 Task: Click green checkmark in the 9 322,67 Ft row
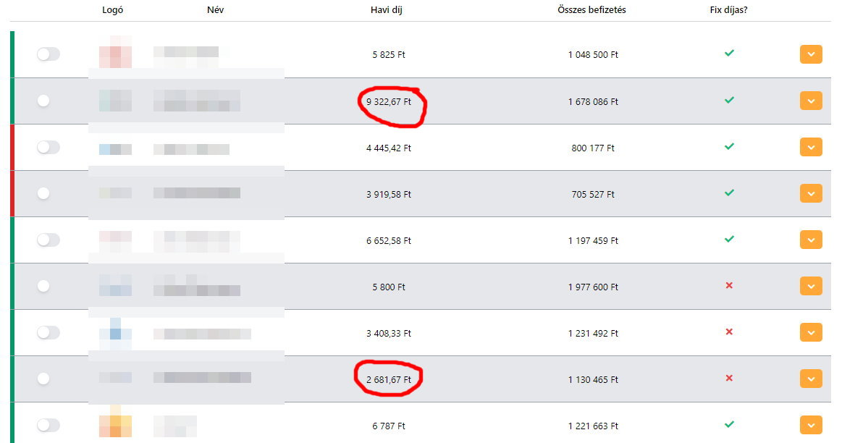point(729,101)
